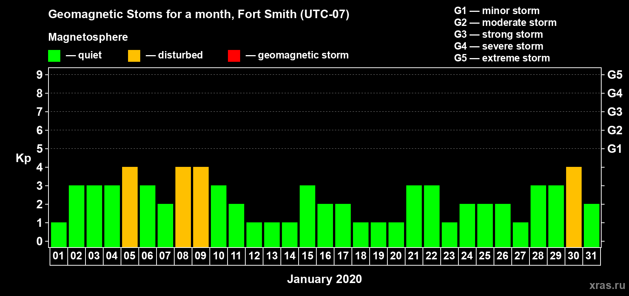Click the day label 20
629x296 pixels.
tap(396, 256)
